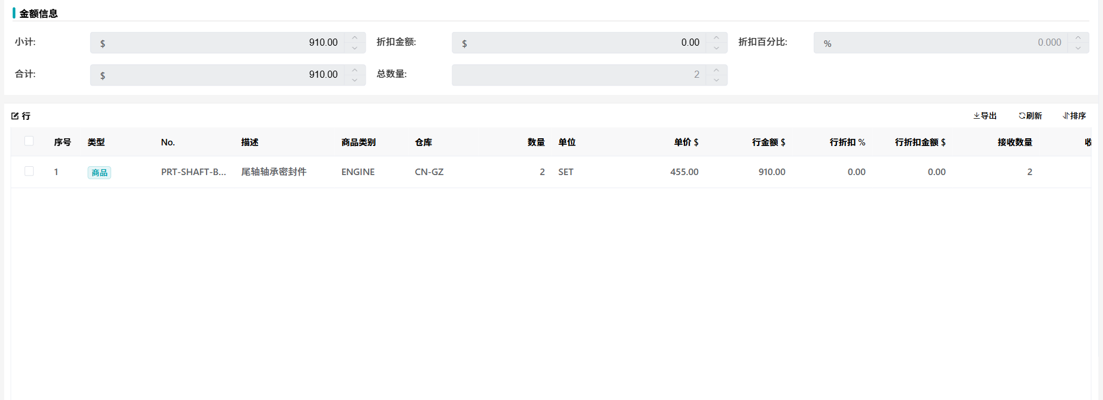1103x400 pixels.
Task: Click the 单价 $ column header
Action: point(686,142)
